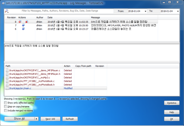Click Revision column header in paths list
Screen dimensions: 184x127
click(101, 66)
